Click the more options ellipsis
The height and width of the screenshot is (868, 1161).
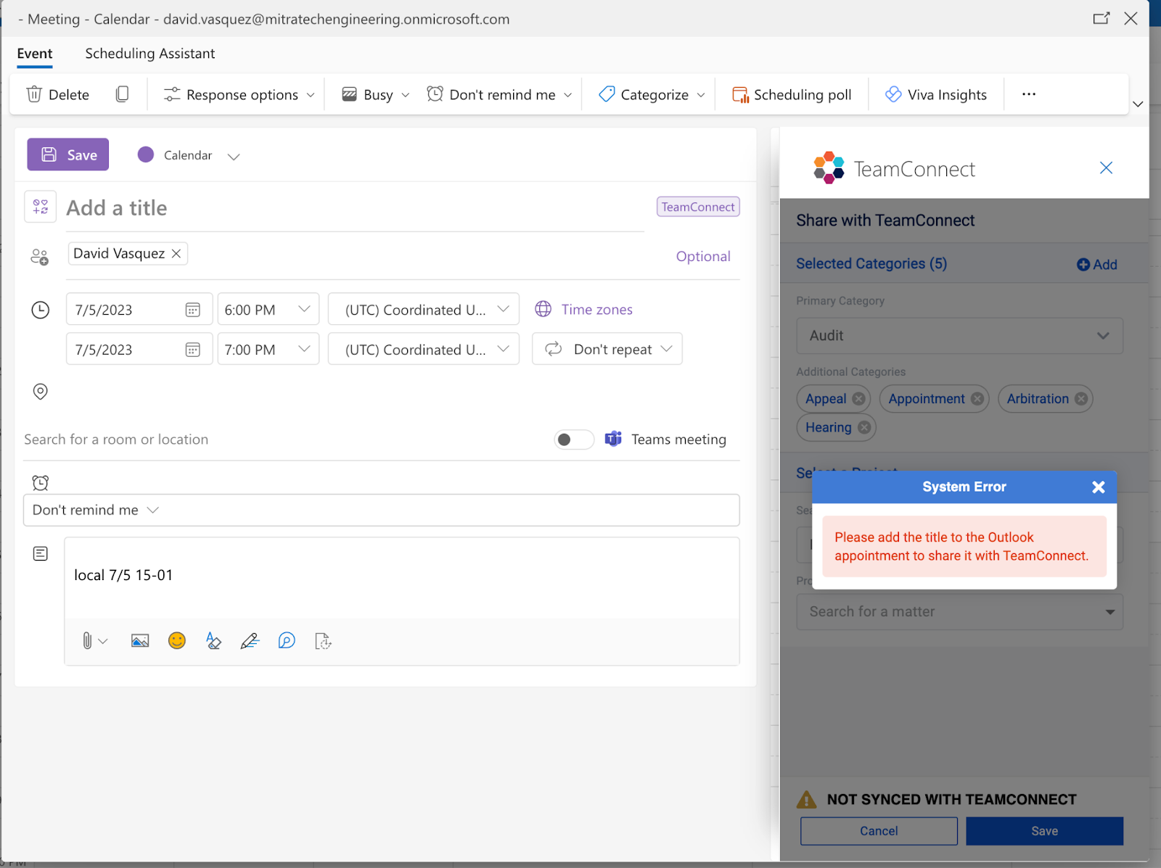click(x=1028, y=94)
